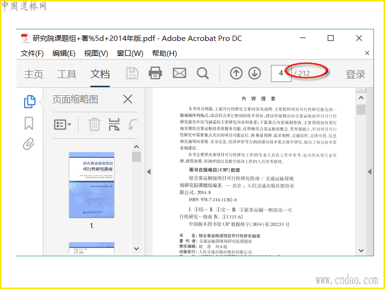
Task: Go to next page down arrow
Action: pyautogui.click(x=255, y=73)
